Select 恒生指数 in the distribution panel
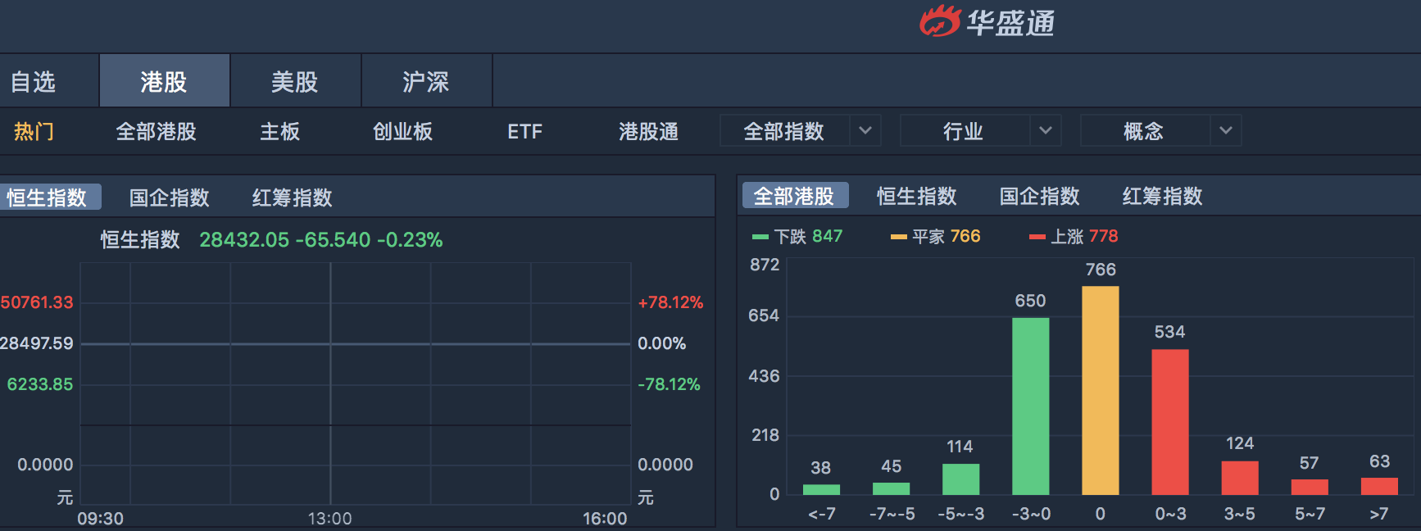Screen dimensions: 1421x531 coord(916,196)
